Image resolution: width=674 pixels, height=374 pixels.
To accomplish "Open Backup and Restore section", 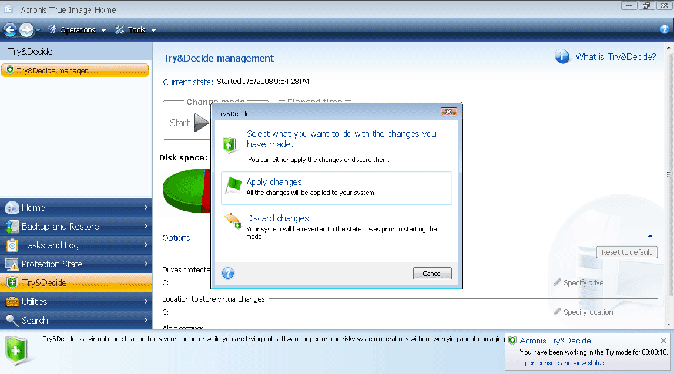I will [x=76, y=226].
